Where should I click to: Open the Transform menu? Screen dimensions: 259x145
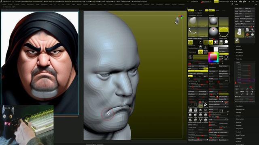coord(159,4)
